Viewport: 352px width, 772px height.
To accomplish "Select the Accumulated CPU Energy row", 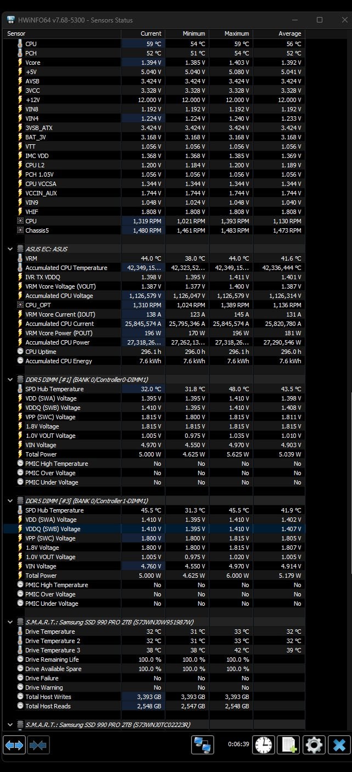I will click(154, 361).
